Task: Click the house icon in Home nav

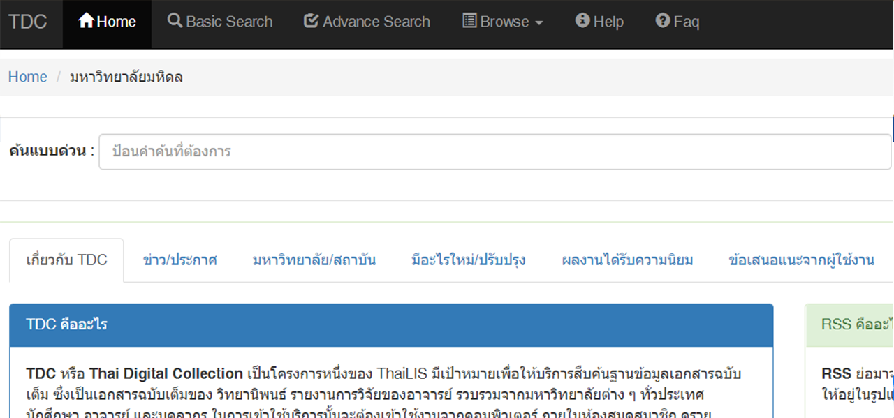Action: pyautogui.click(x=86, y=21)
